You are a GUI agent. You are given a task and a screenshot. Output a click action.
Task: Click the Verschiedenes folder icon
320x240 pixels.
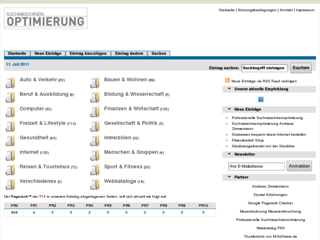[x=10, y=185]
